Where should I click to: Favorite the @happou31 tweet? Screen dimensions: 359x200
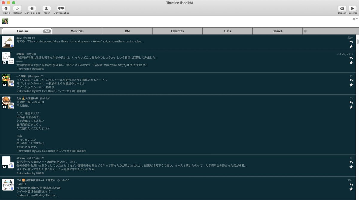tap(351, 85)
